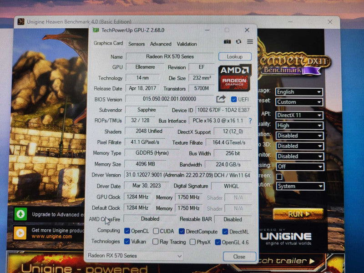The height and width of the screenshot is (273, 364).
Task: Click the Pixel Fillrate value 41.1 GPixel/s
Action: pos(145,142)
